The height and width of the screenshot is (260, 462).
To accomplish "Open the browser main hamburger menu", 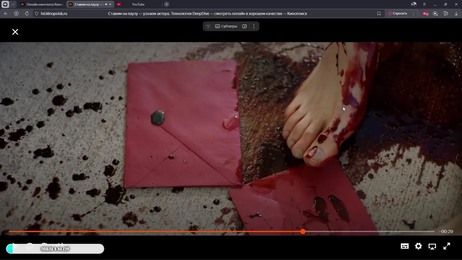I will tap(424, 4).
